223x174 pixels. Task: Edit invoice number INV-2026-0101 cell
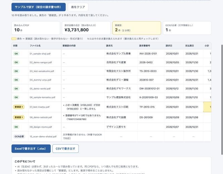151,53
